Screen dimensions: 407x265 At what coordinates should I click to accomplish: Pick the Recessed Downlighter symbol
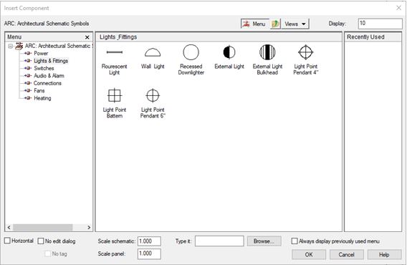pyautogui.click(x=191, y=52)
